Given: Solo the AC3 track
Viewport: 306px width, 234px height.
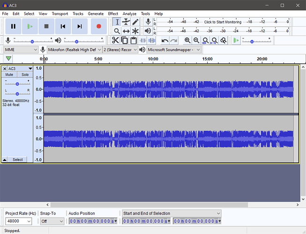Looking at the screenshot, I should click(25, 74).
